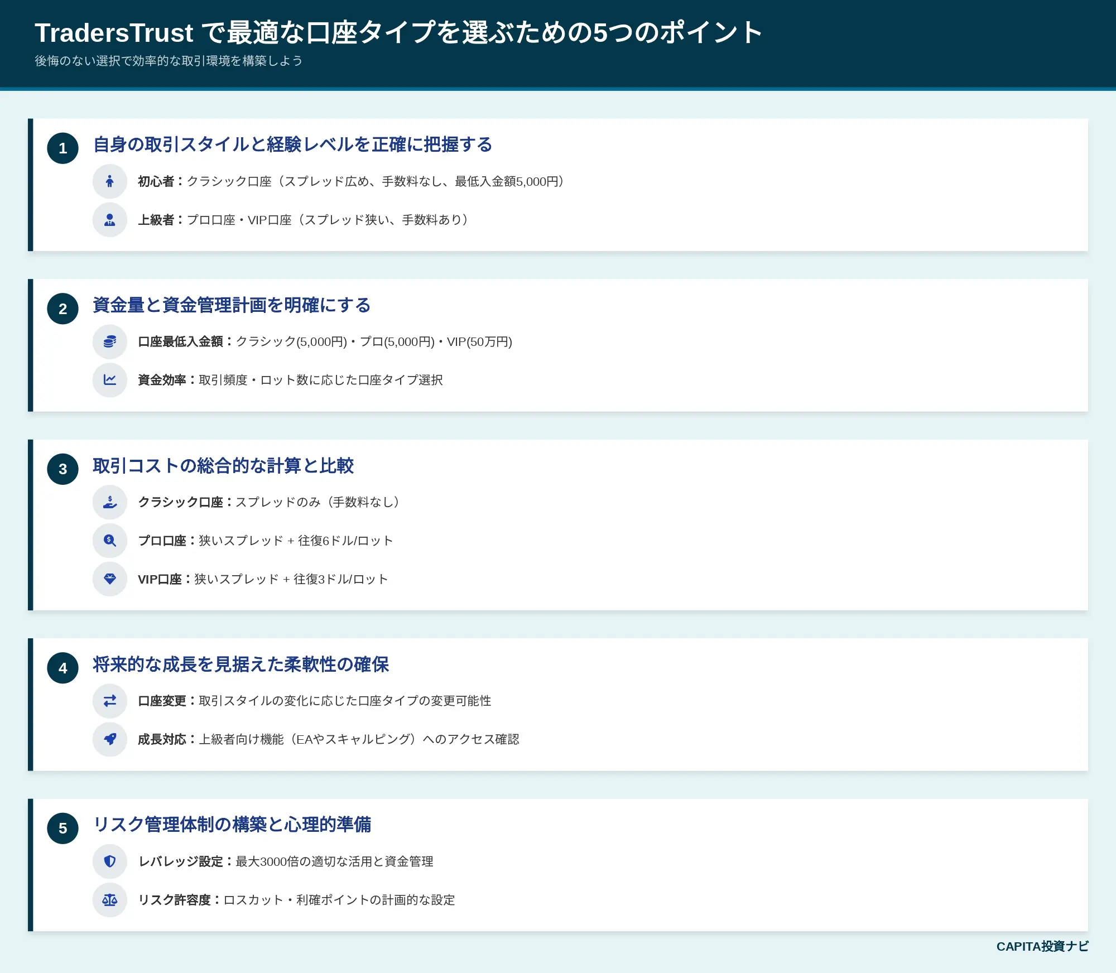
Task: Select heading 将来的な成長を見据えた柔軟性の確保
Action: tap(240, 664)
